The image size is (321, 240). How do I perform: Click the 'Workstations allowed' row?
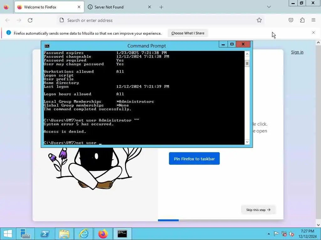[84, 72]
